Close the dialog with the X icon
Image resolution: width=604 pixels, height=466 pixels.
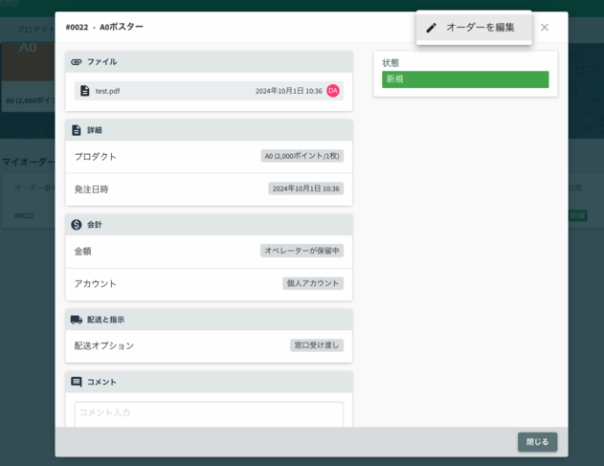click(x=545, y=28)
